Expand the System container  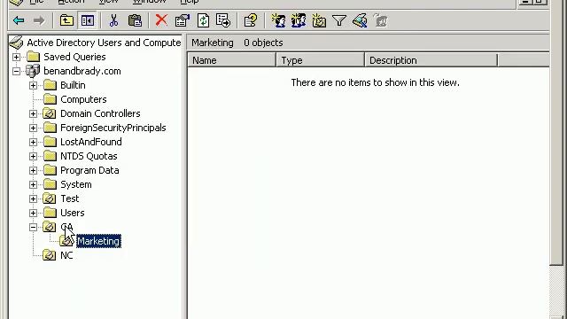34,184
